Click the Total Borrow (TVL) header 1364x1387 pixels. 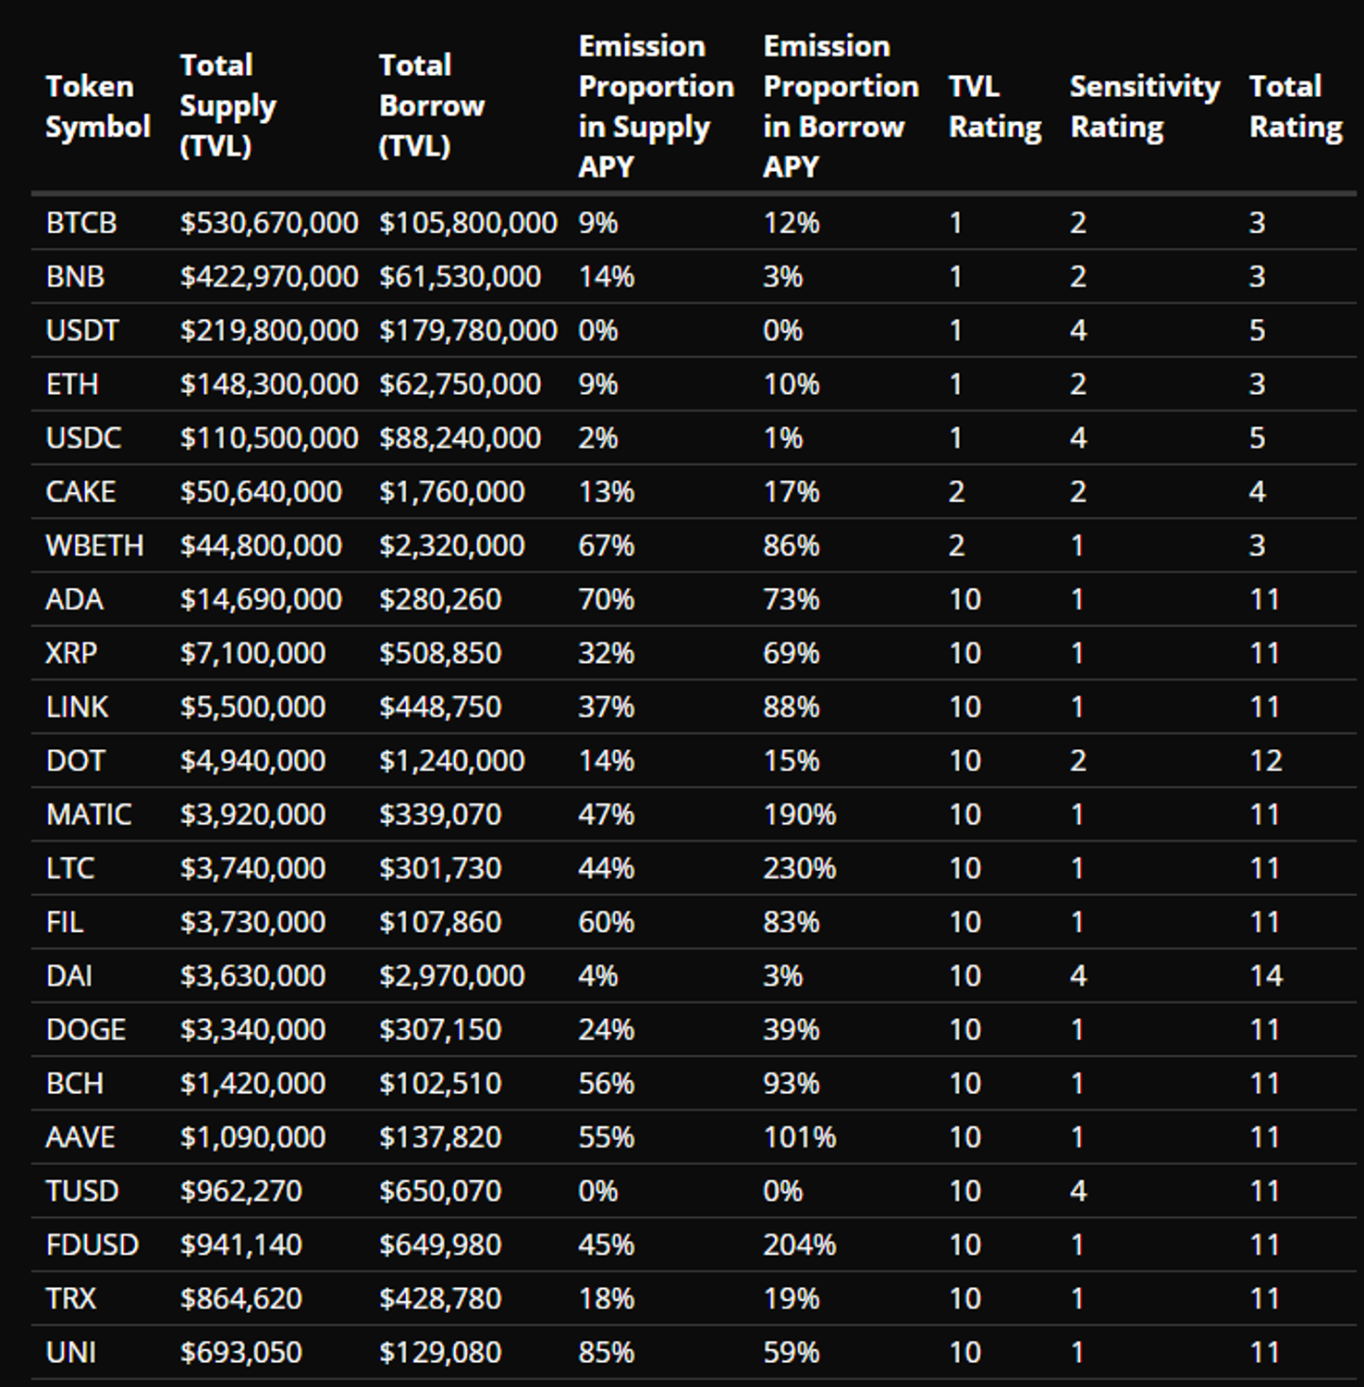tap(431, 105)
